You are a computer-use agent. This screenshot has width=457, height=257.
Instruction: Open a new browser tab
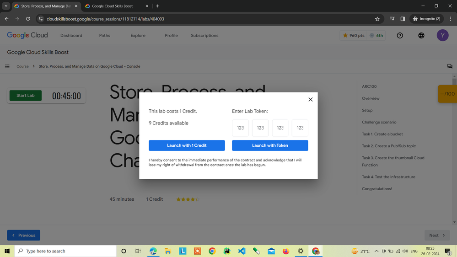[157, 6]
